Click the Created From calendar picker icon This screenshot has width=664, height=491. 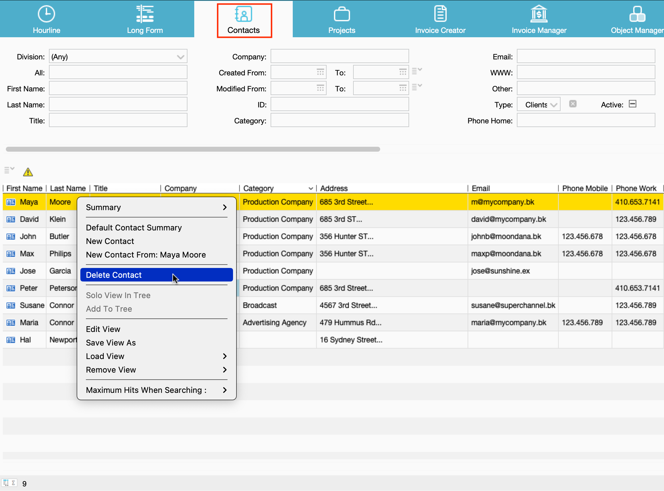320,72
